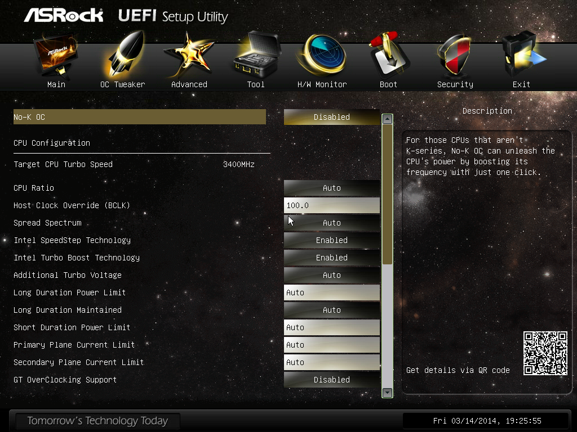
Task: Switch to the Advanced tab label
Action: coord(189,84)
